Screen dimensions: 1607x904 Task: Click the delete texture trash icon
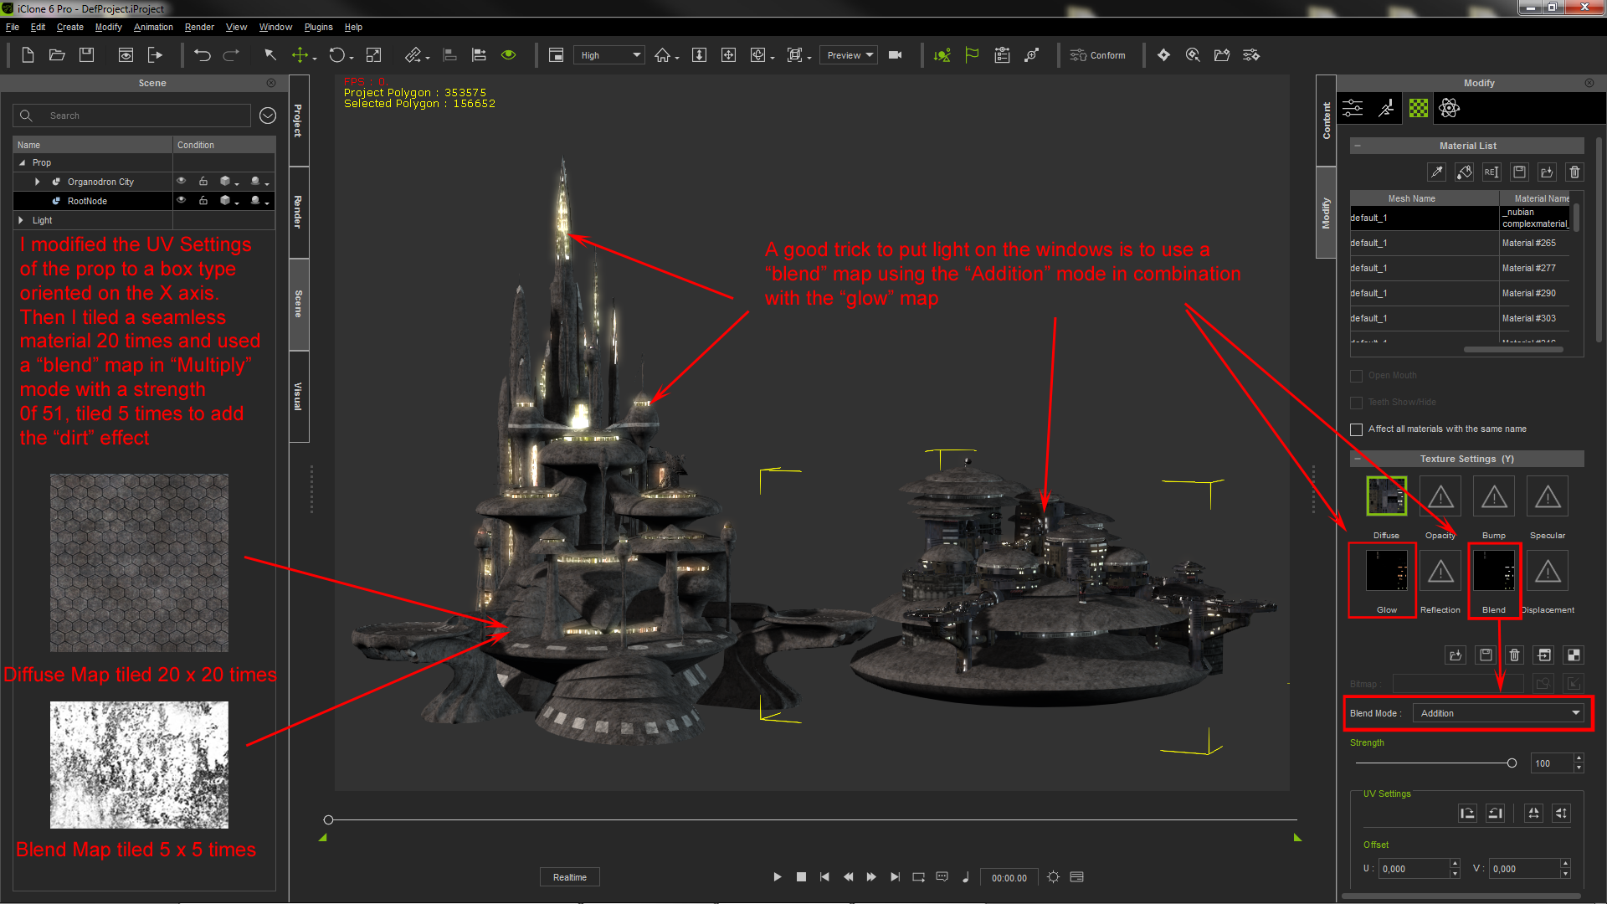click(1514, 655)
